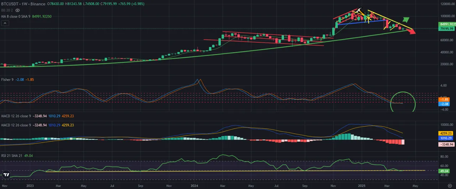
Task: Click the 10000.00 label on the MACD scale
Action: tap(447, 125)
